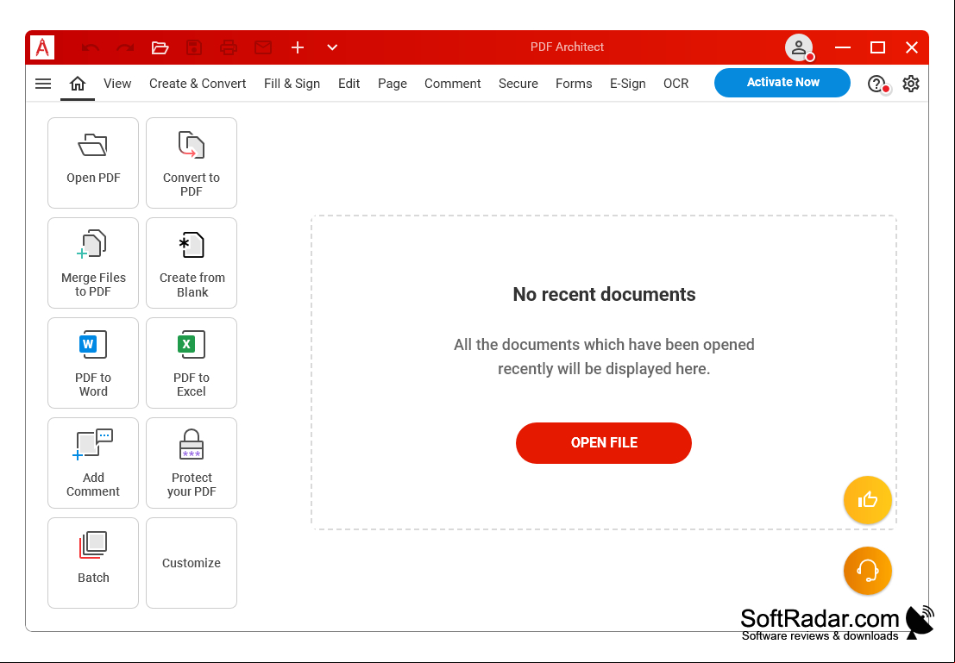Open the OCR tab
The image size is (955, 663).
tap(676, 84)
